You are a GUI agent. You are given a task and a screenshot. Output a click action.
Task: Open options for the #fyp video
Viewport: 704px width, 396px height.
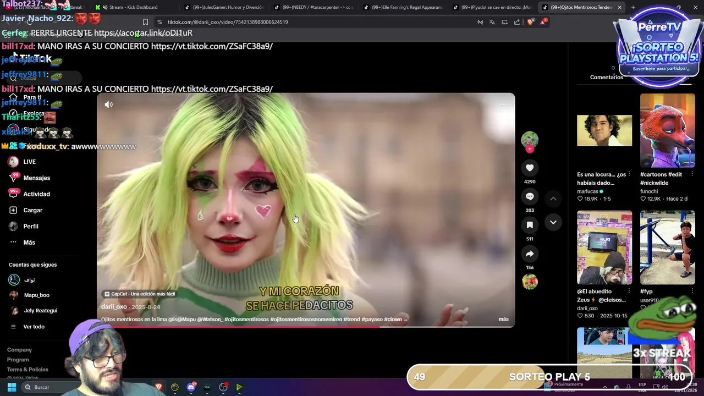(692, 291)
